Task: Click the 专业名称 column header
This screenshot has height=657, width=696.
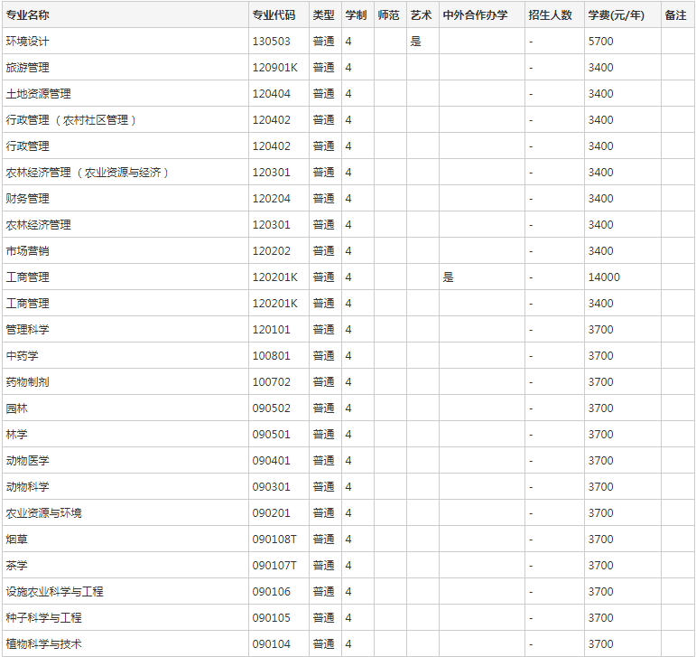Action: [x=28, y=15]
